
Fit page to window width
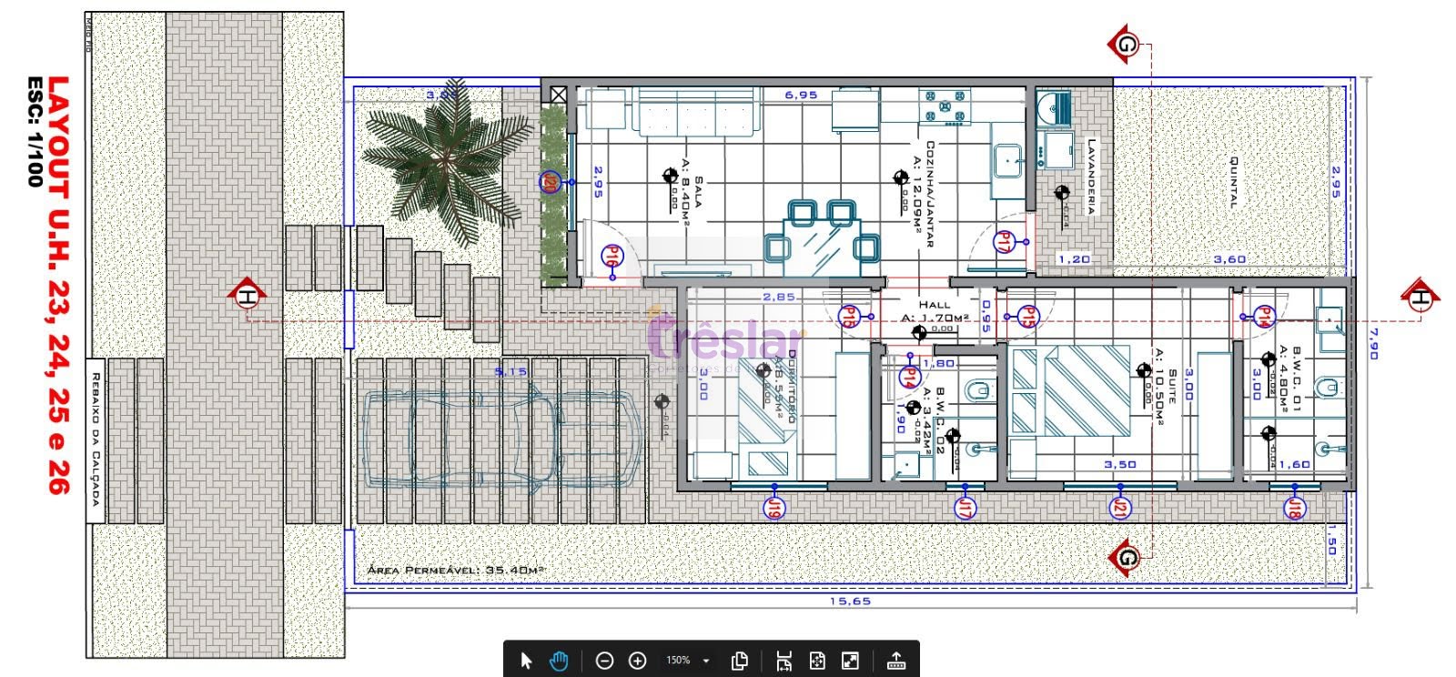[784, 661]
